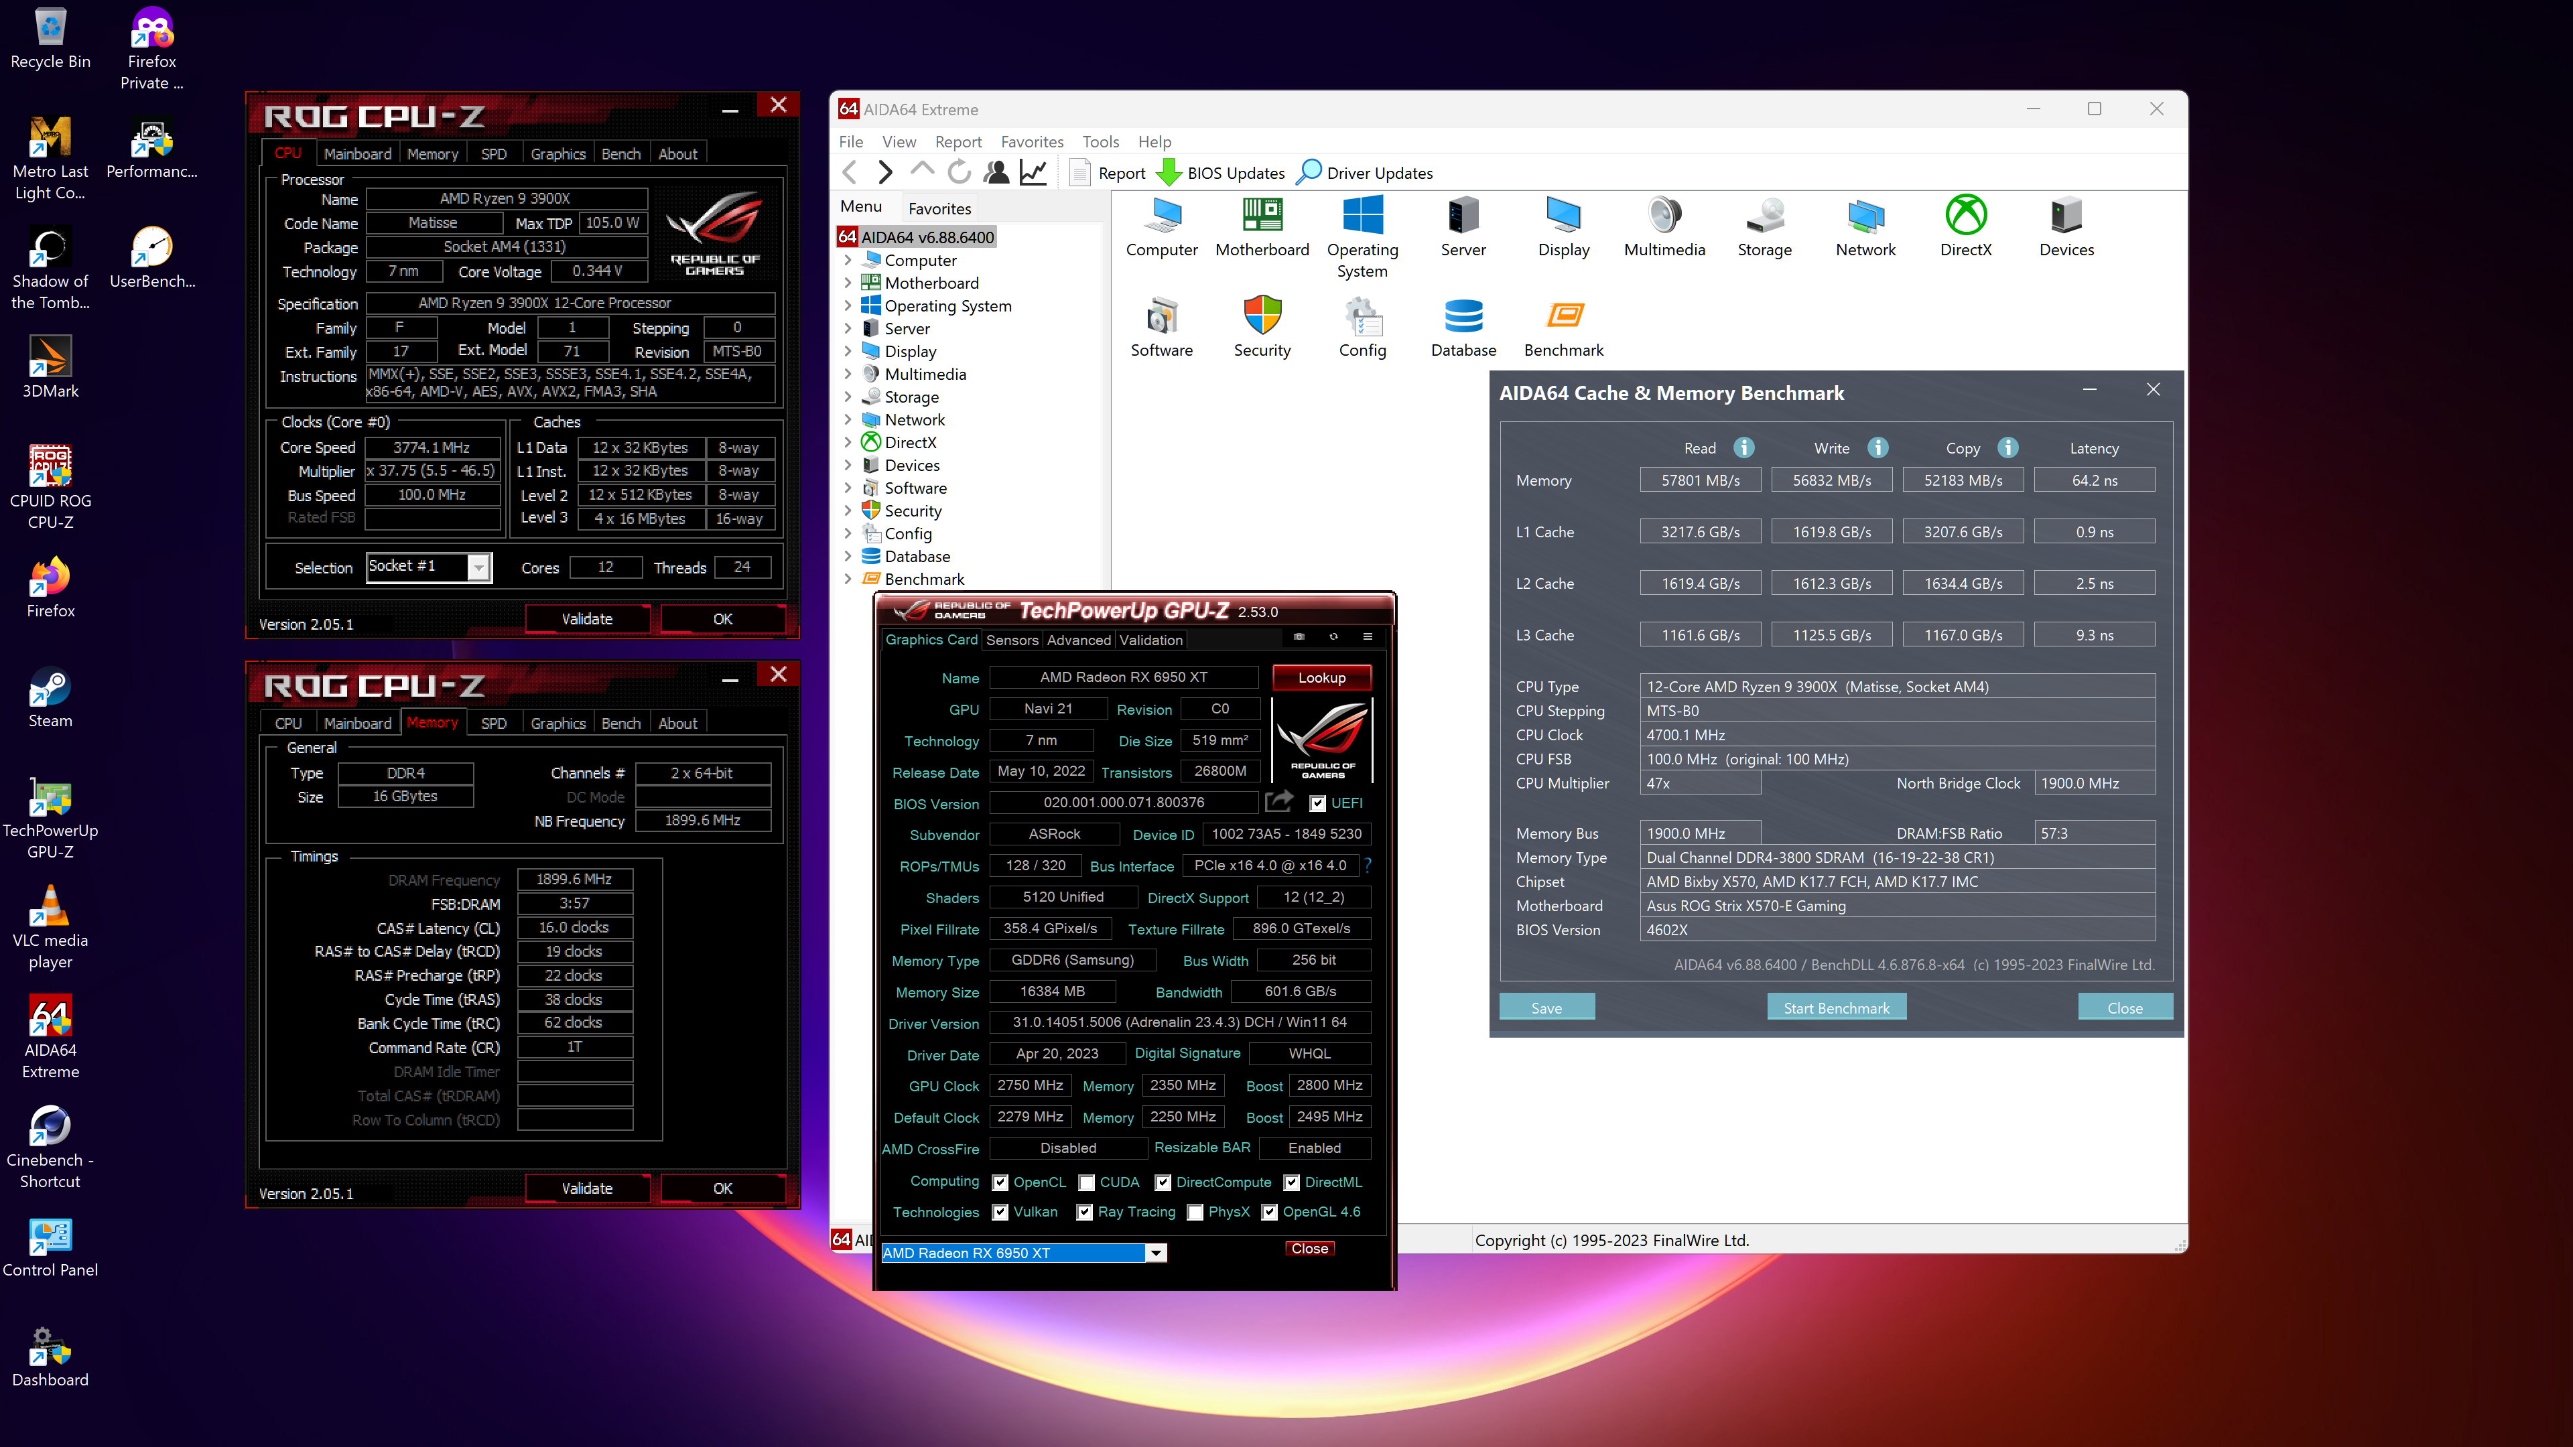Open the Config category icon
Viewport: 2573px width, 1447px height.
(x=1362, y=328)
